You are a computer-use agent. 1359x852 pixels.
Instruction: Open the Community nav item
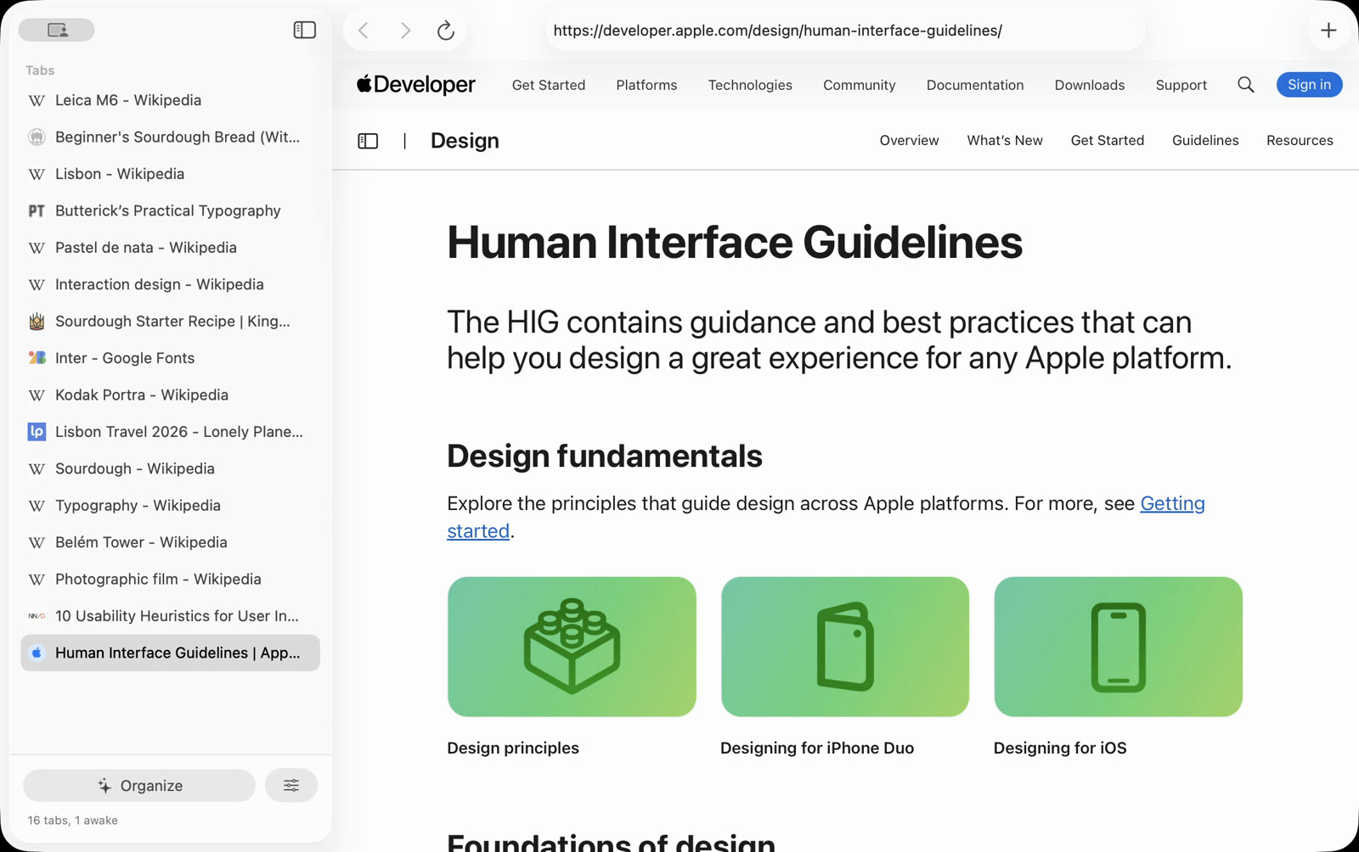(x=859, y=85)
